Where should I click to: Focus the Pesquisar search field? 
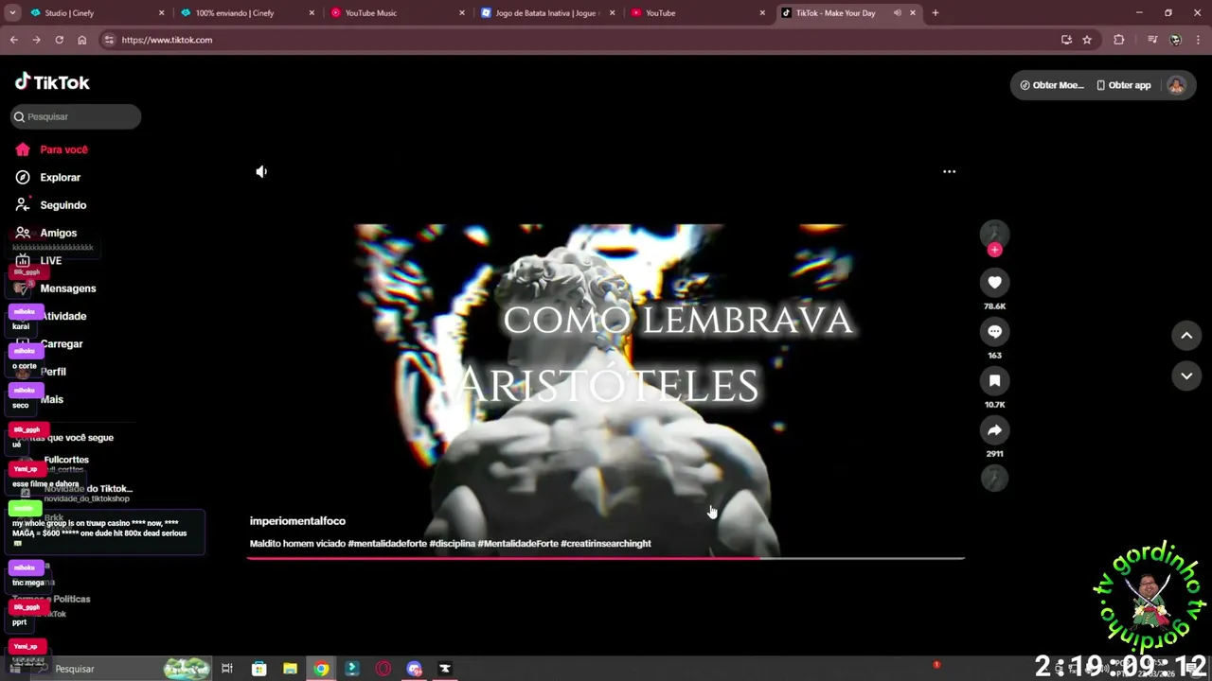point(76,116)
